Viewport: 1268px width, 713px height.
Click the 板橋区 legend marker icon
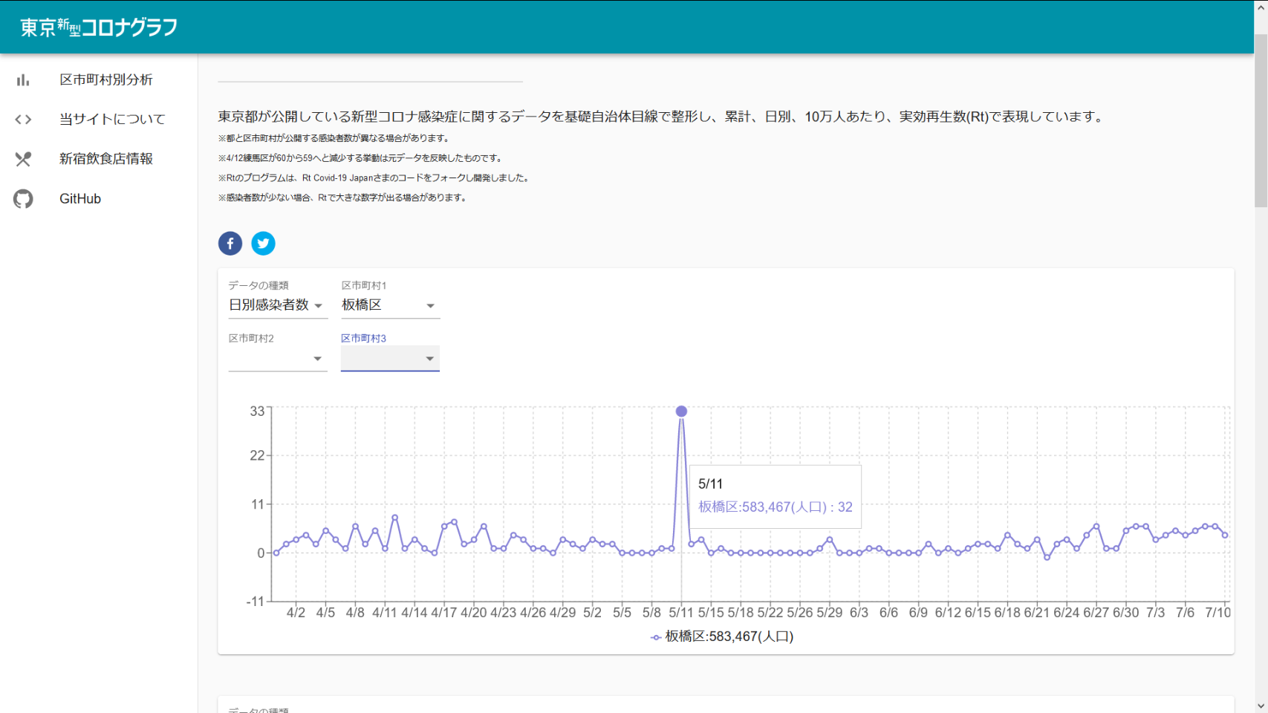tap(655, 637)
